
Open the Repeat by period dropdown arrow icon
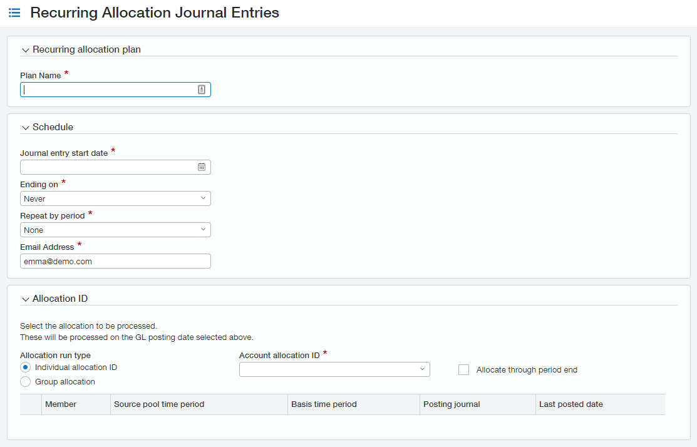click(x=203, y=229)
